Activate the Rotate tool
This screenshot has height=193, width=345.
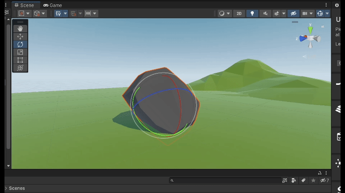coord(20,44)
